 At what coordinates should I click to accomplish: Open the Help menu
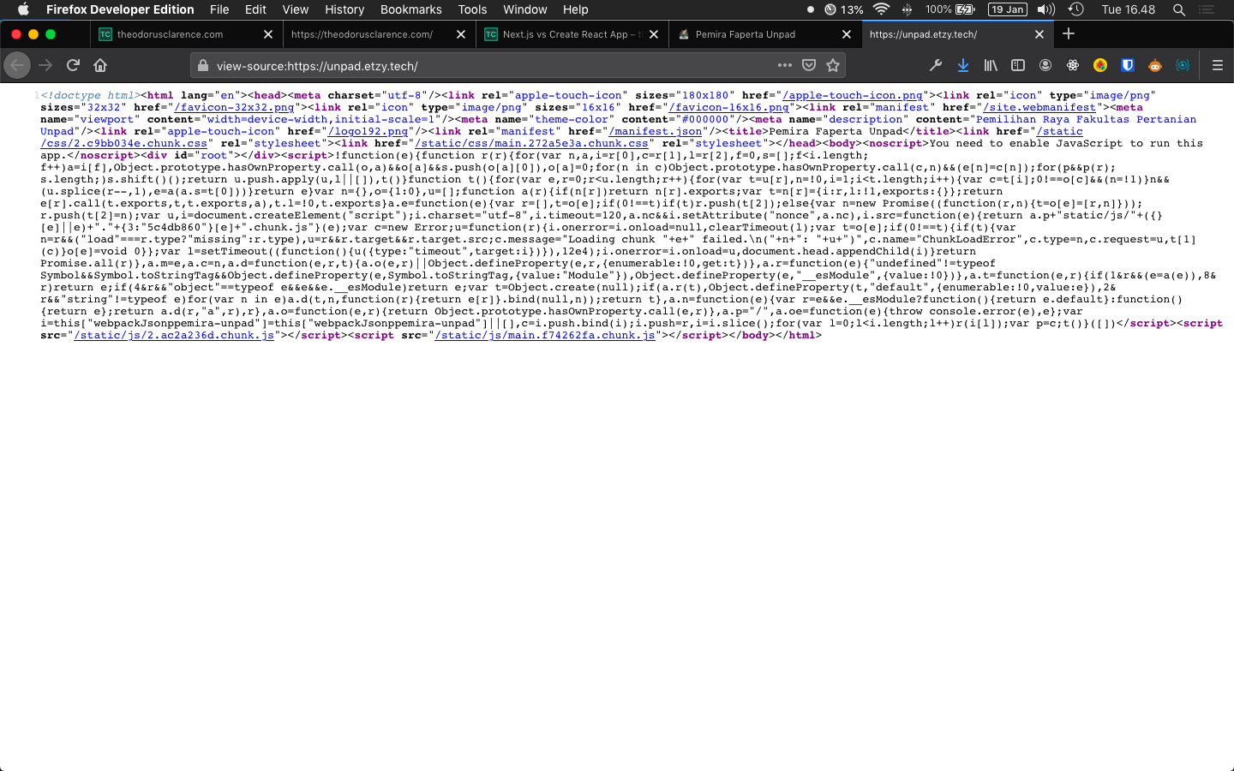point(575,9)
